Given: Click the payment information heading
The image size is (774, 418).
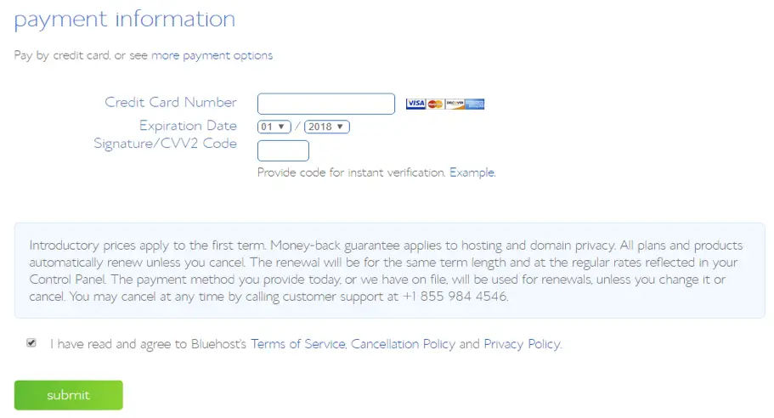Looking at the screenshot, I should coord(124,20).
